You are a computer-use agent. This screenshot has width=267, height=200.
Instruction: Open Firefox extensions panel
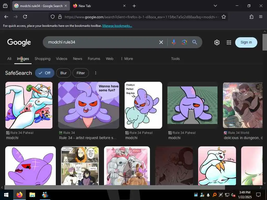pyautogui.click(x=252, y=17)
